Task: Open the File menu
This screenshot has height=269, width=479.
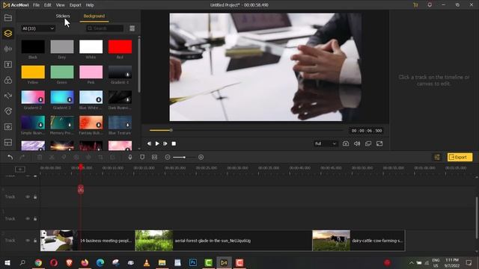Action: (36, 5)
